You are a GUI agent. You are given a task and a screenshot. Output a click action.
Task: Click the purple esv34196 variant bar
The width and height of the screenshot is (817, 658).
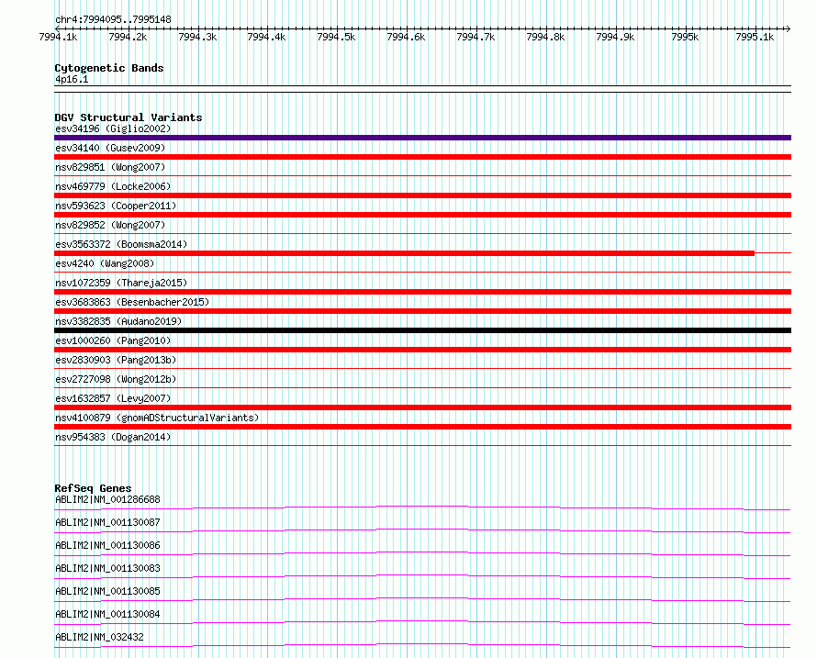click(x=422, y=138)
